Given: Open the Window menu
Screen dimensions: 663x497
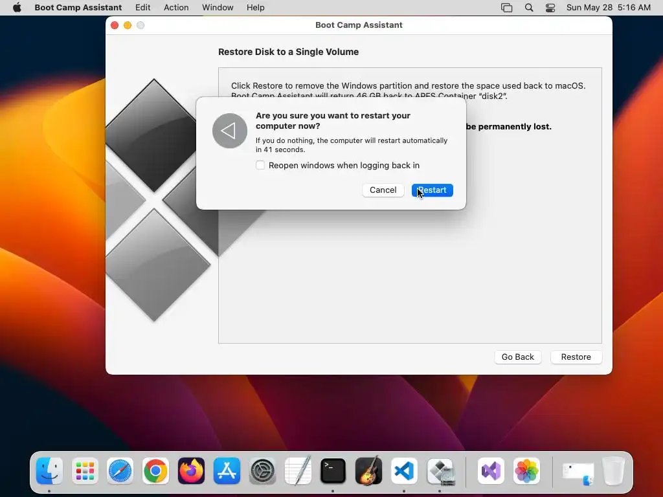Looking at the screenshot, I should point(218,8).
